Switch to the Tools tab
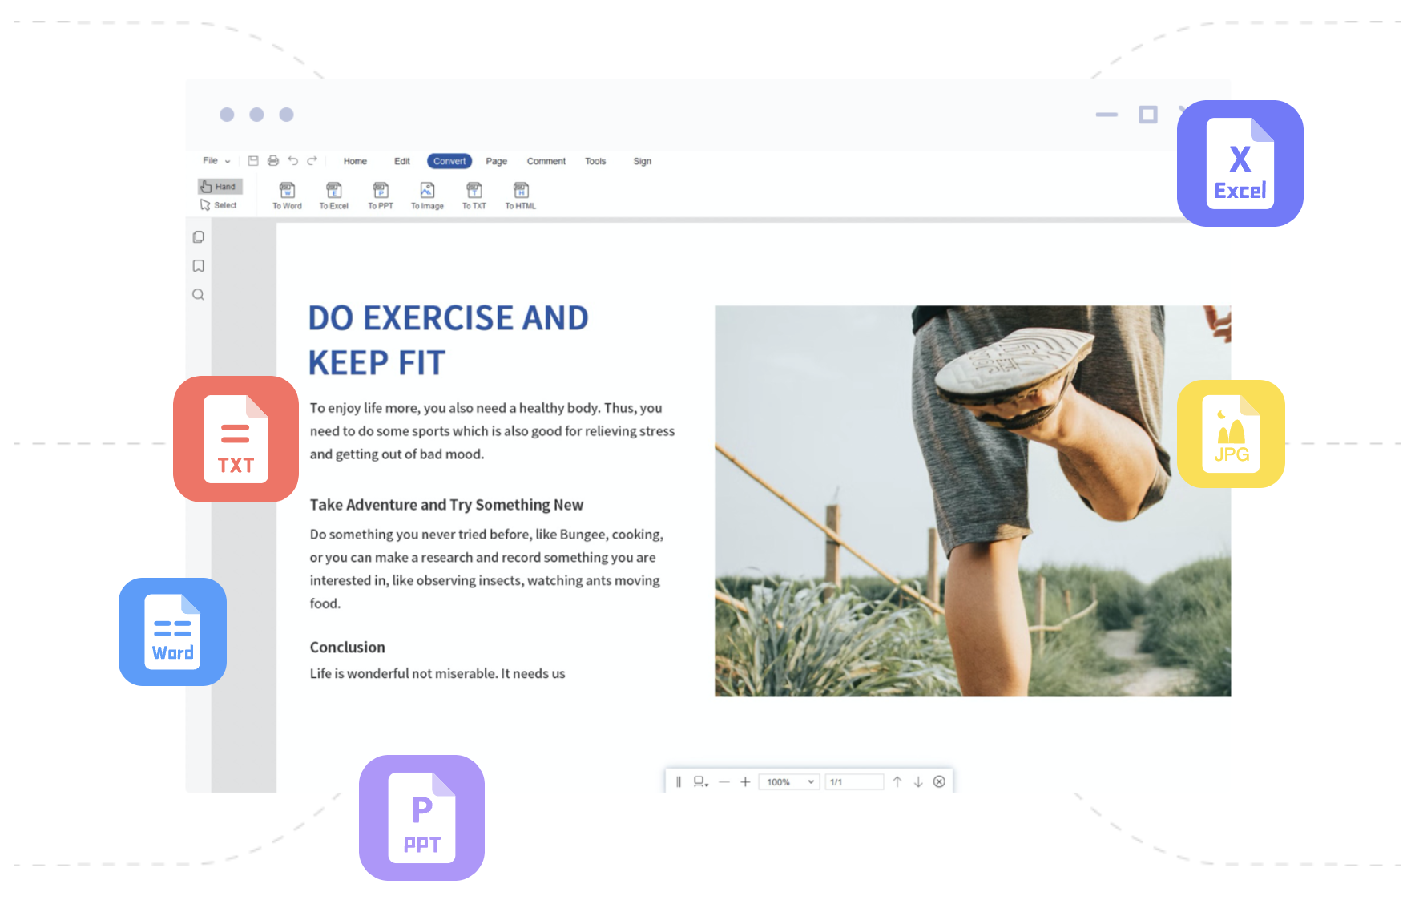 [595, 161]
